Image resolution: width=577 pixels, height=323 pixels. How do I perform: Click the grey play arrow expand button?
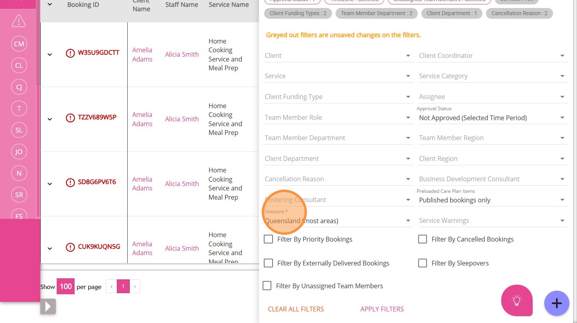[48, 307]
